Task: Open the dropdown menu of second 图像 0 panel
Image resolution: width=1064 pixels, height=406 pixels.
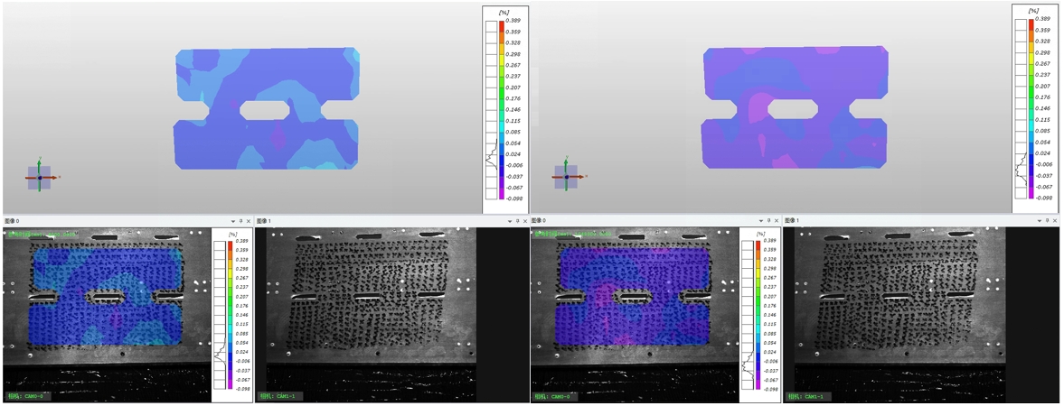Action: [760, 221]
